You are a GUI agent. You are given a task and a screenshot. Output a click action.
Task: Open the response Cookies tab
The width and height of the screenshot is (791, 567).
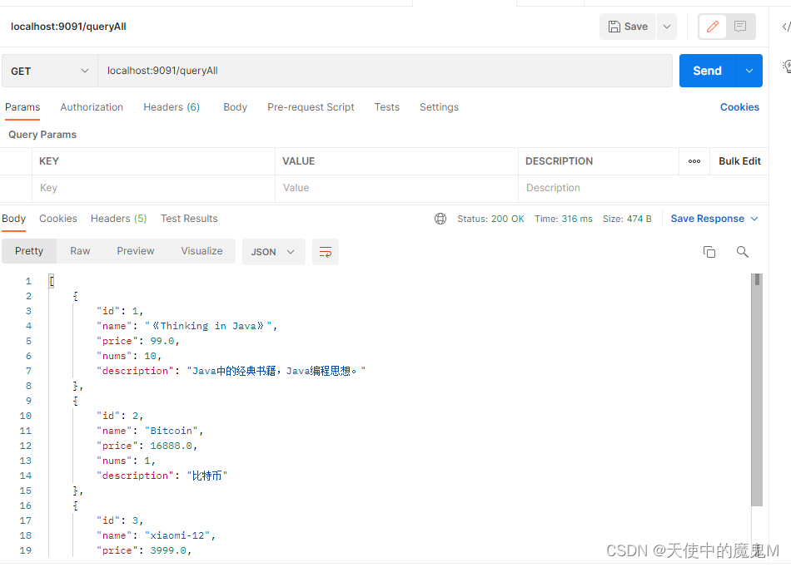(x=58, y=219)
